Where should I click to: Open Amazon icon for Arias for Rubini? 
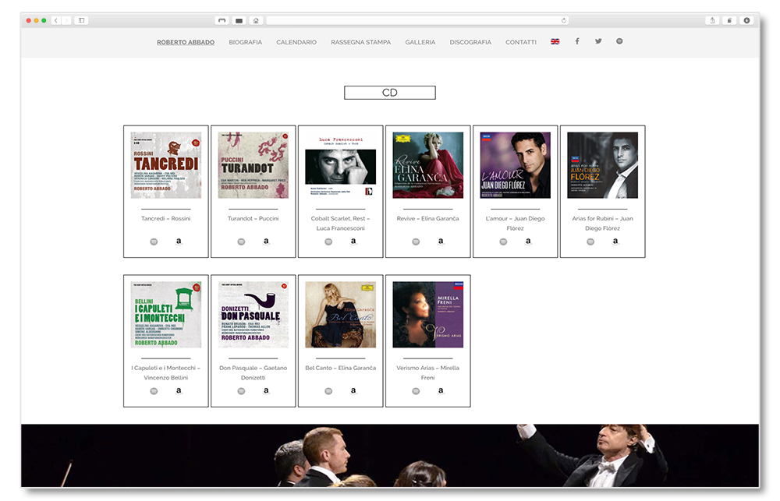[x=615, y=241]
